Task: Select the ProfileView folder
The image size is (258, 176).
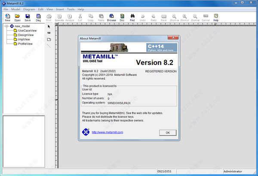Action: click(x=25, y=44)
